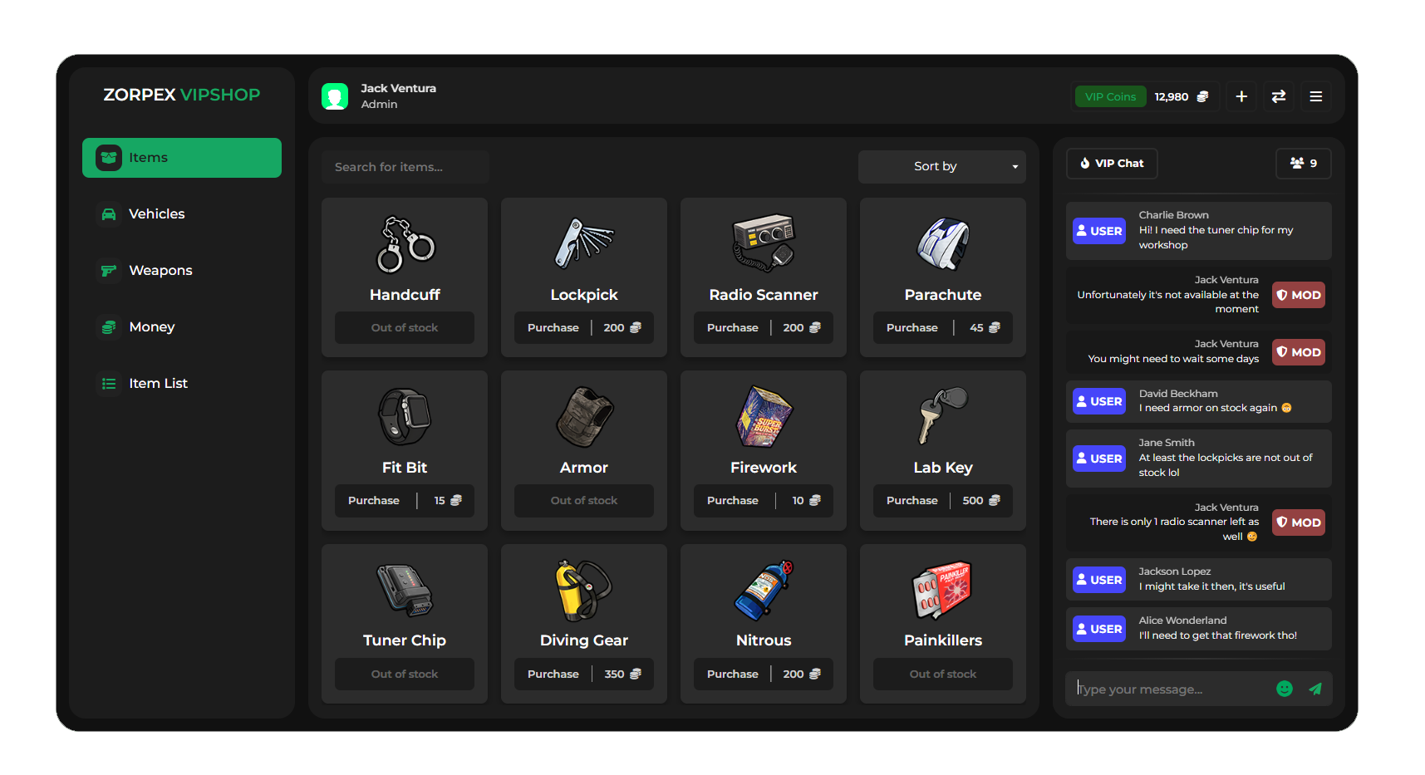Image resolution: width=1425 pixels, height=775 pixels.
Task: Click the Item List bullet icon
Action: point(109,384)
